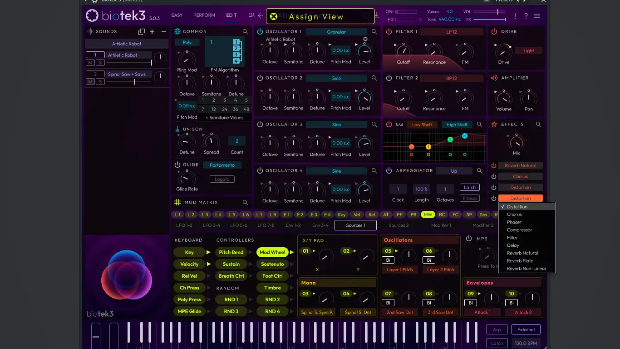Image resolution: width=620 pixels, height=349 pixels.
Task: Open the Drive type dropdown showing Light
Action: 529,51
